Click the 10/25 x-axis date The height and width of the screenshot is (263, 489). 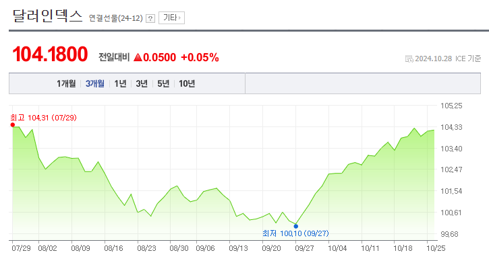[x=436, y=248]
